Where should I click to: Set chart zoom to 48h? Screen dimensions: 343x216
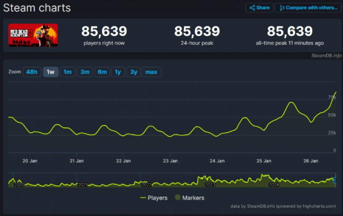(31, 72)
